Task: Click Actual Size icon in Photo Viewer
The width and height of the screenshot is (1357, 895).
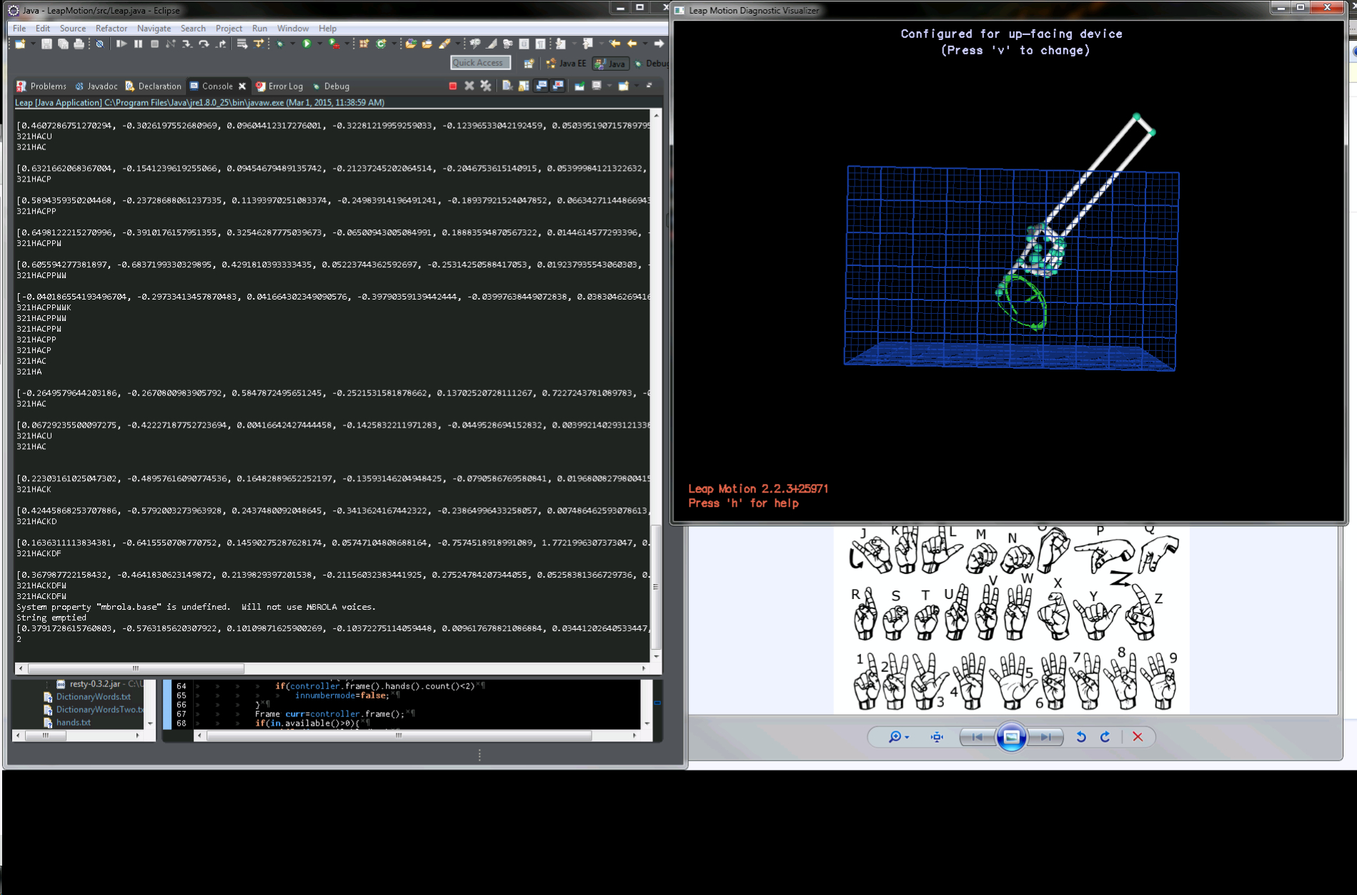Action: point(937,737)
